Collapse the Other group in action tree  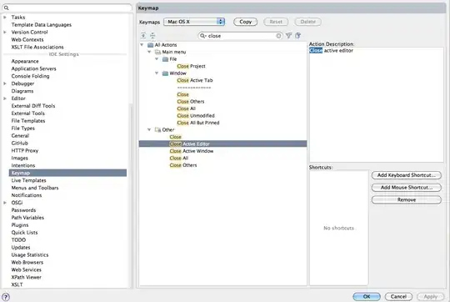point(149,129)
